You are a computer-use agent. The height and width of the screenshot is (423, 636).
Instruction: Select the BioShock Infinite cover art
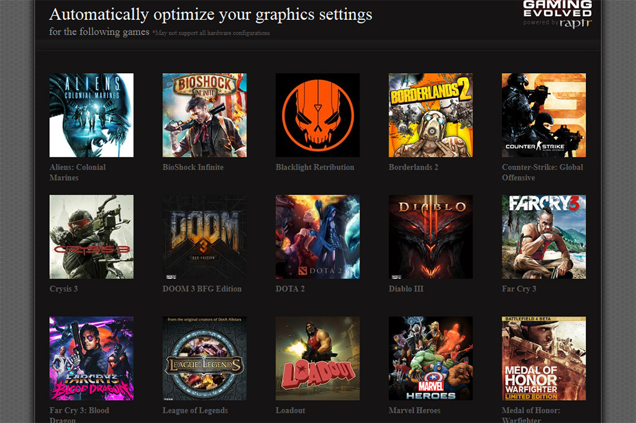(204, 115)
